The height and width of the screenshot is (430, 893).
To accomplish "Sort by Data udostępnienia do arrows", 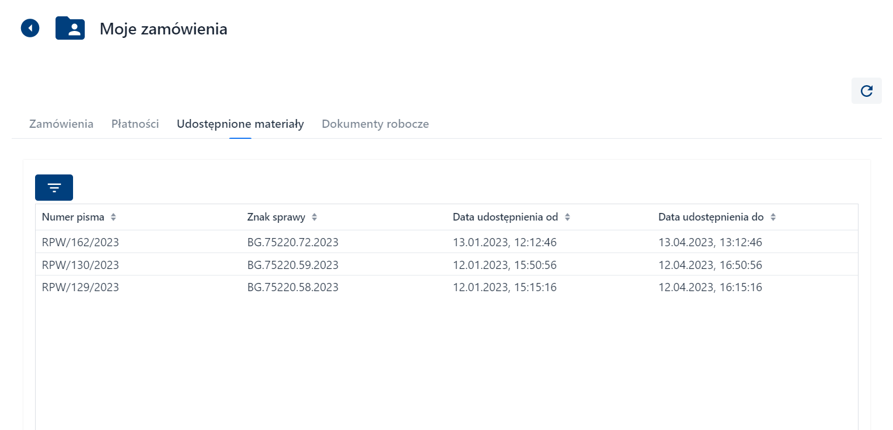I will tap(773, 217).
